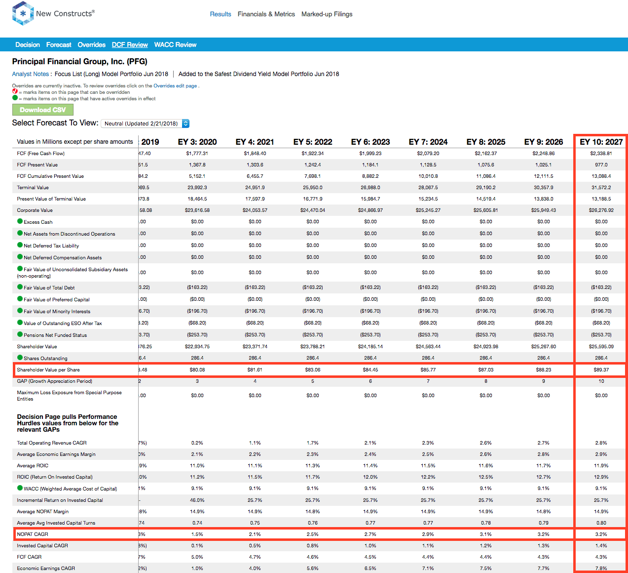Click green dot beside Fair Value of Minority Interests

[x=20, y=311]
